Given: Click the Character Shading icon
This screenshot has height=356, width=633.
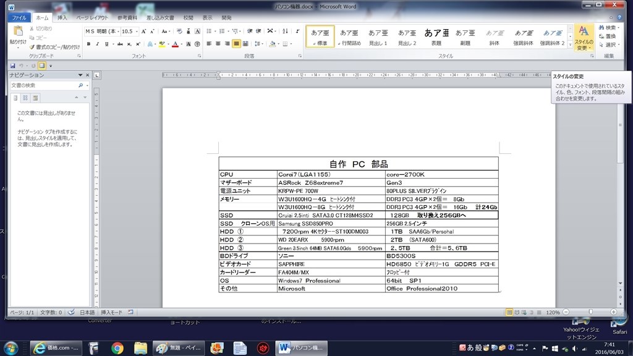Looking at the screenshot, I should point(188,44).
